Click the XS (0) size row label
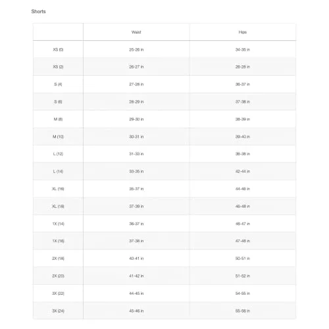 tap(58, 49)
